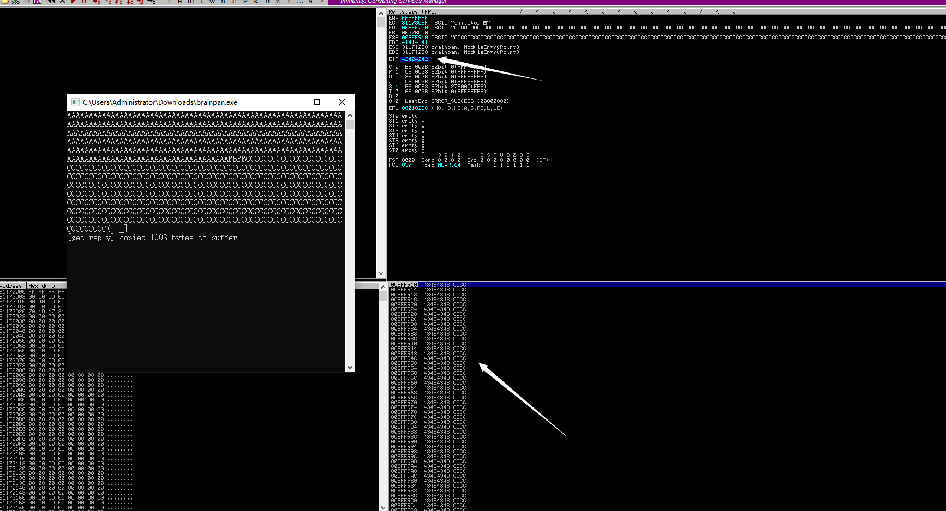Click the Run program play icon in toolbar
946x511 pixels.
[x=74, y=2]
